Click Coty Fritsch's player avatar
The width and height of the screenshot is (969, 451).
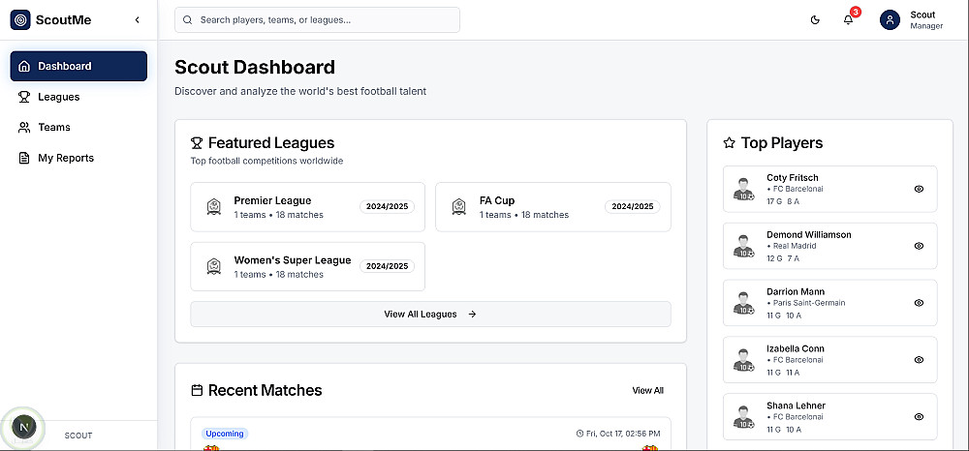[x=744, y=190]
